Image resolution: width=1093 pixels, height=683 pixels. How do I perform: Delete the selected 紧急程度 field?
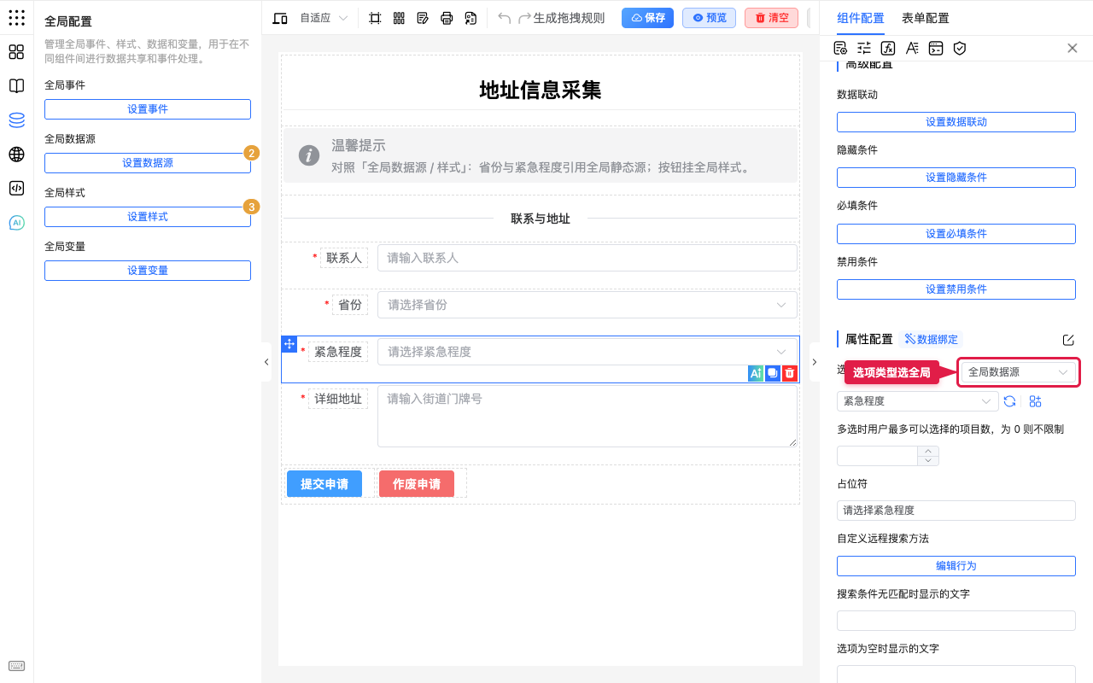pos(790,373)
